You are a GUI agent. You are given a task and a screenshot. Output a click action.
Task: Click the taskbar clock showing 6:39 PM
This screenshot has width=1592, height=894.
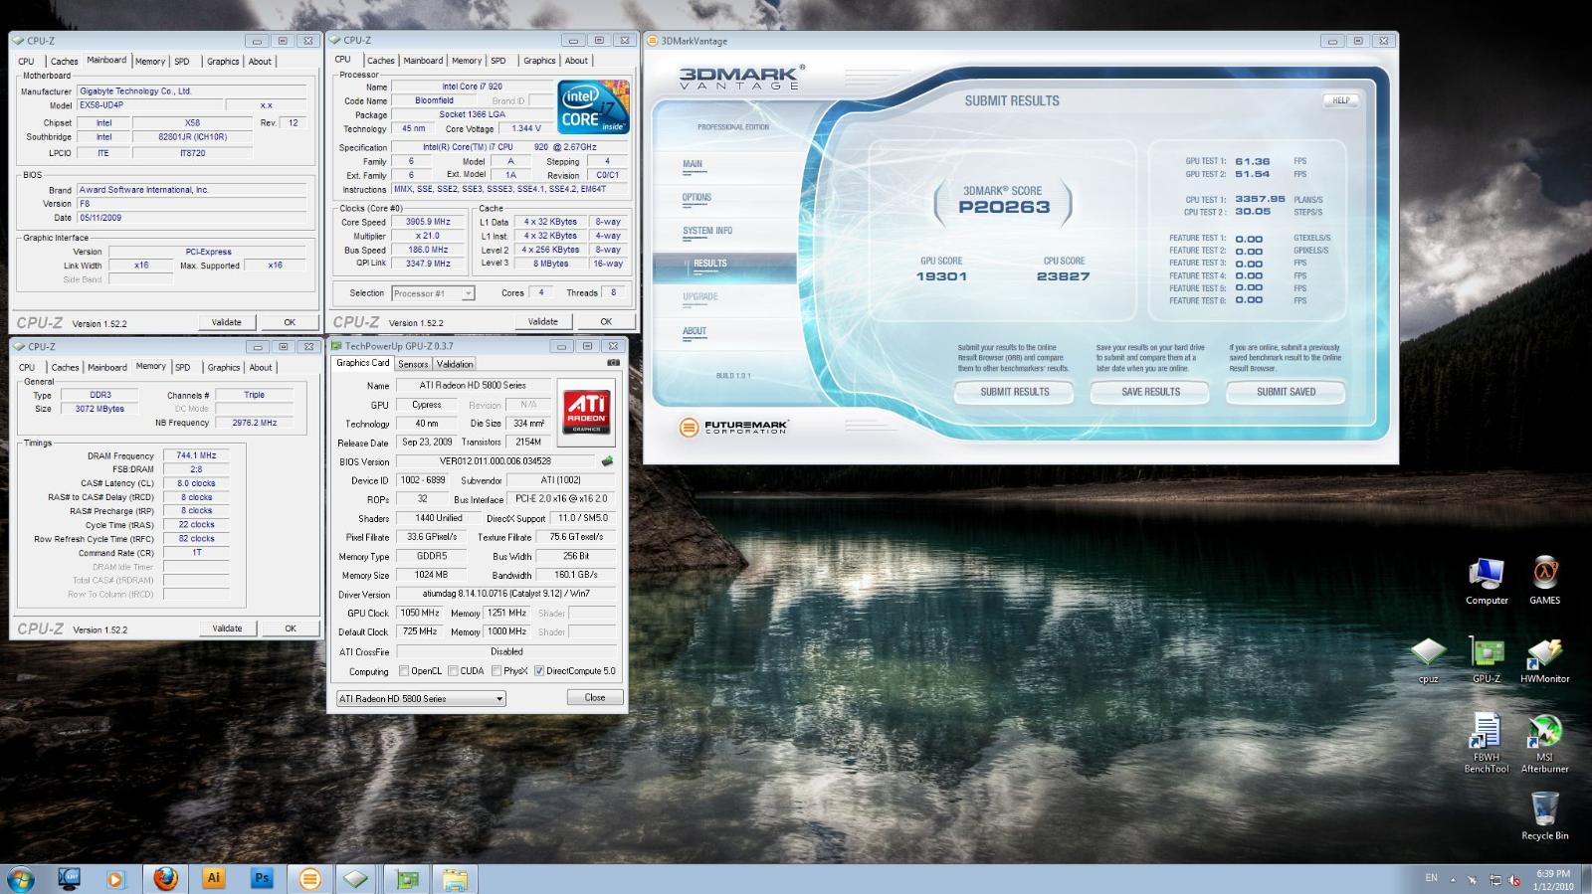coord(1553,880)
